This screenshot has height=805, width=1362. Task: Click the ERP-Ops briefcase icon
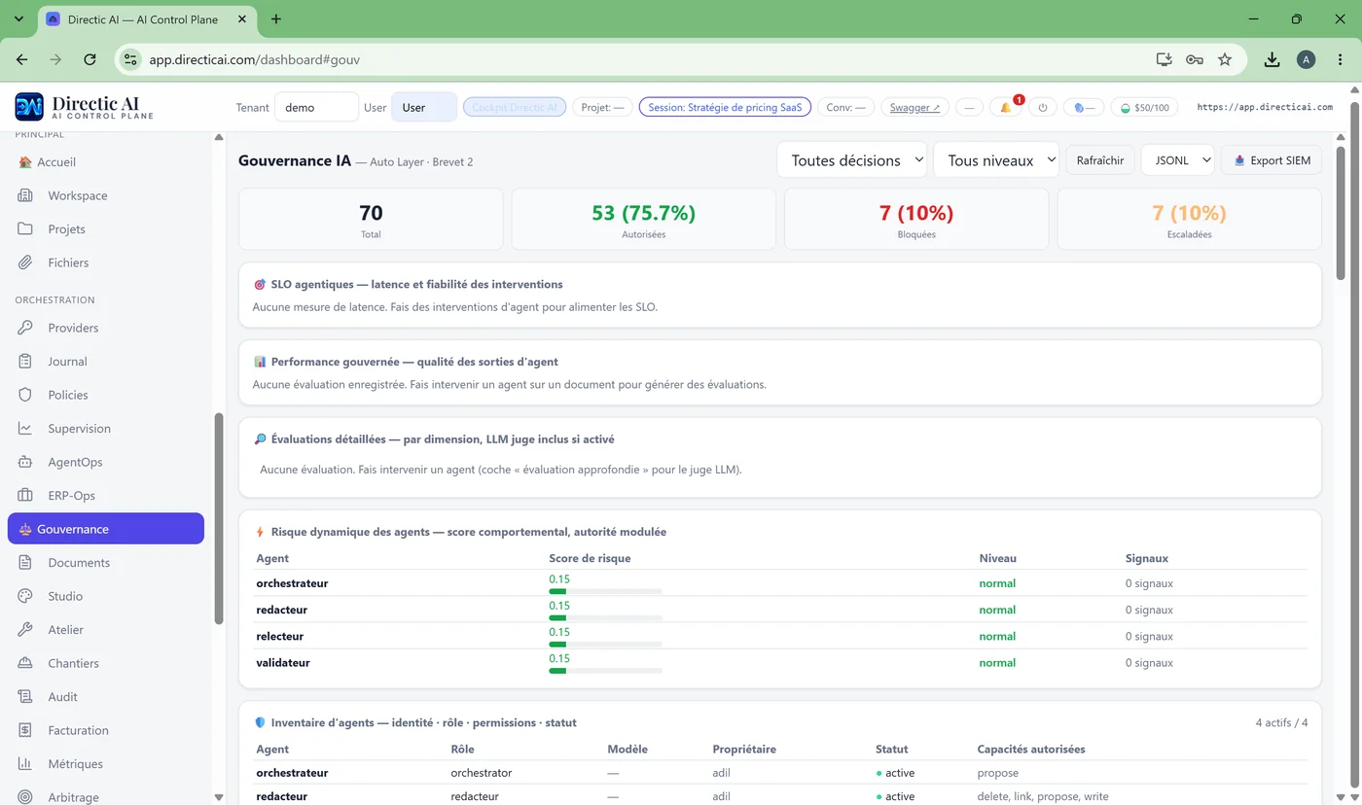coord(26,496)
